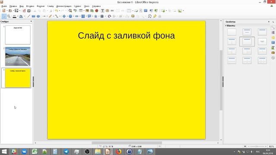Open the Basic Shapes dropdown arrow

[67, 16]
